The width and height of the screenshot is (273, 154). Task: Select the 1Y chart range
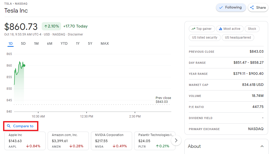(x=78, y=44)
